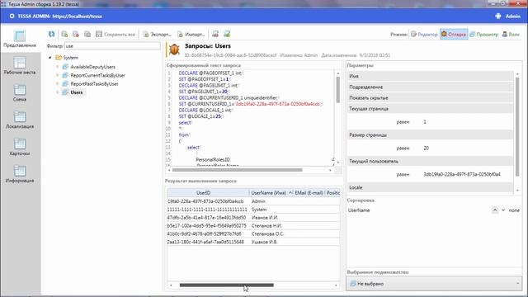The width and height of the screenshot is (528, 297).
Task: Expand the Users tree node
Action: [58, 92]
